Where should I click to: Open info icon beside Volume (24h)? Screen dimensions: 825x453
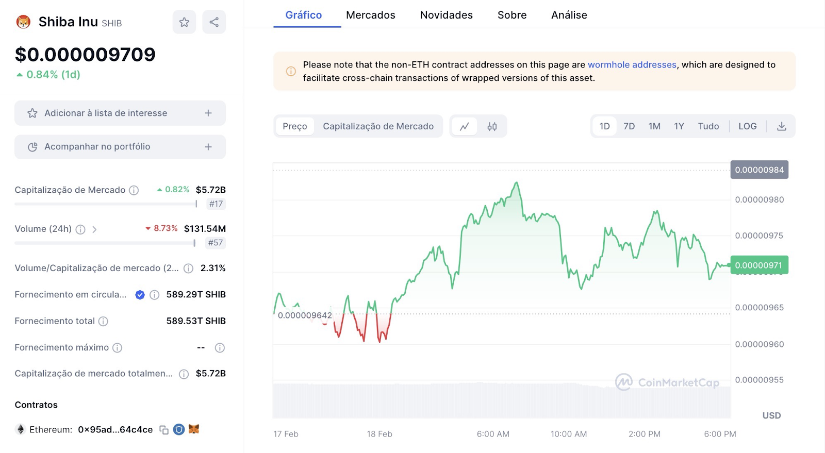[80, 229]
